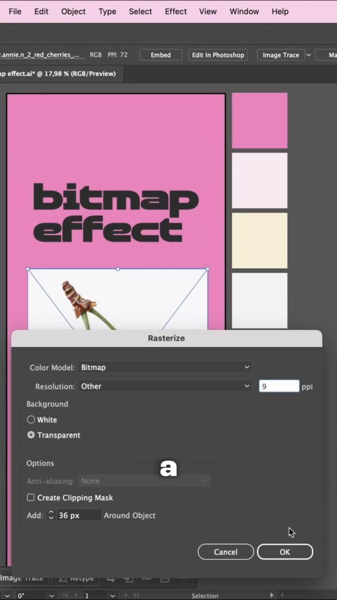Click the Edit In Photoshop button
337x600 pixels.
218,54
